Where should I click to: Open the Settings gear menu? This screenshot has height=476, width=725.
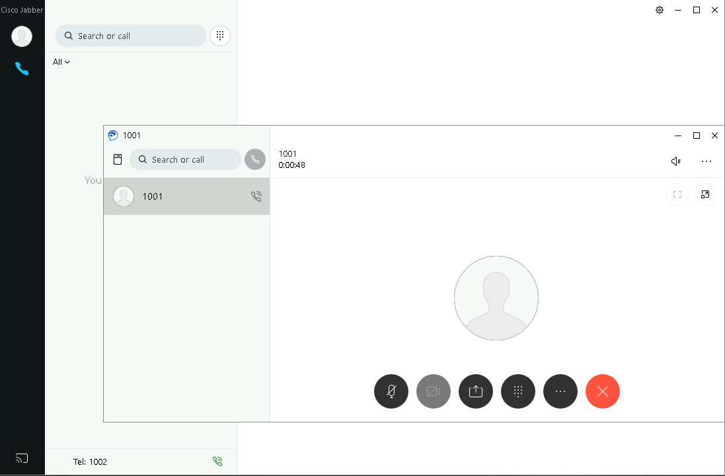point(660,10)
